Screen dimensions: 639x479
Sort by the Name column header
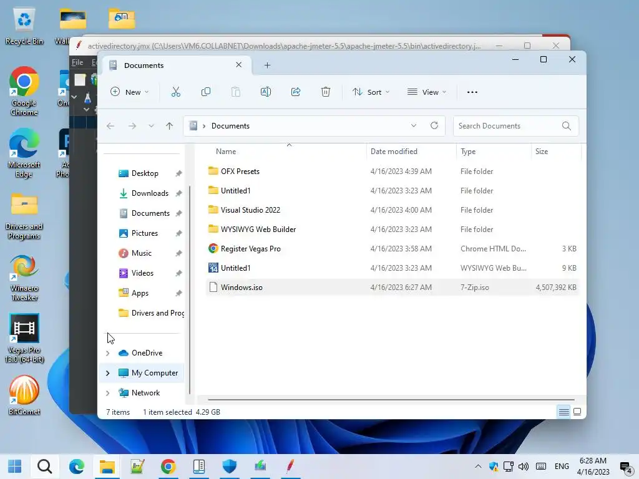(226, 152)
